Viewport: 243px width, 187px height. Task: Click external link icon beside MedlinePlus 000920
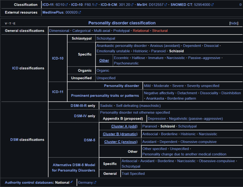pyautogui.click(x=80, y=12)
